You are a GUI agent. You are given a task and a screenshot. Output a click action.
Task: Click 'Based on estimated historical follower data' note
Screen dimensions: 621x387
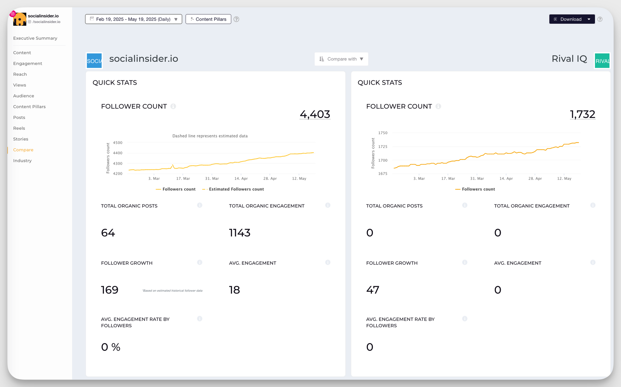click(x=172, y=291)
